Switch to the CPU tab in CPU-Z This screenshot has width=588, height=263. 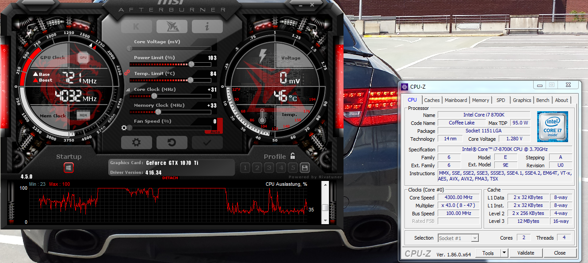coord(412,100)
